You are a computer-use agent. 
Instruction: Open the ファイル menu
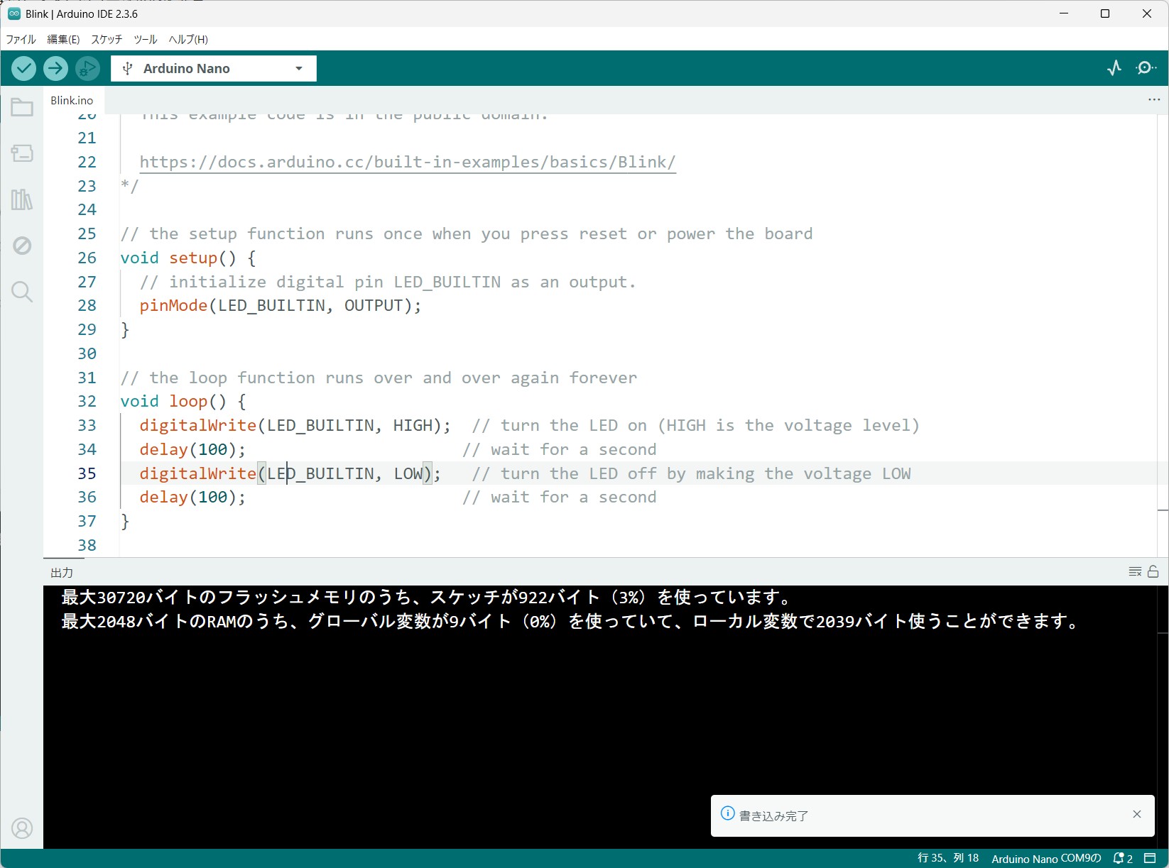21,39
